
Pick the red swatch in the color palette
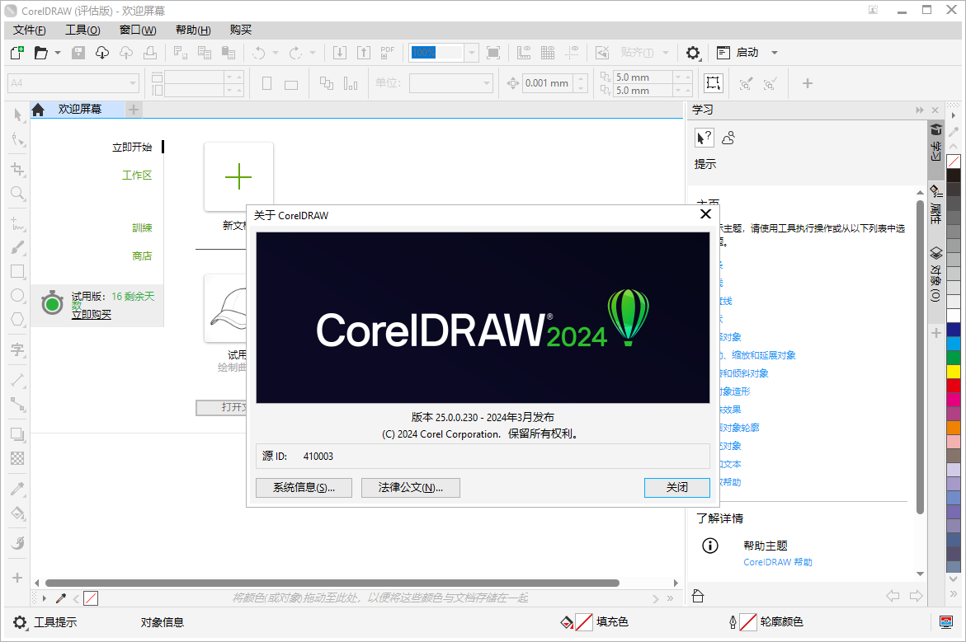(x=953, y=385)
